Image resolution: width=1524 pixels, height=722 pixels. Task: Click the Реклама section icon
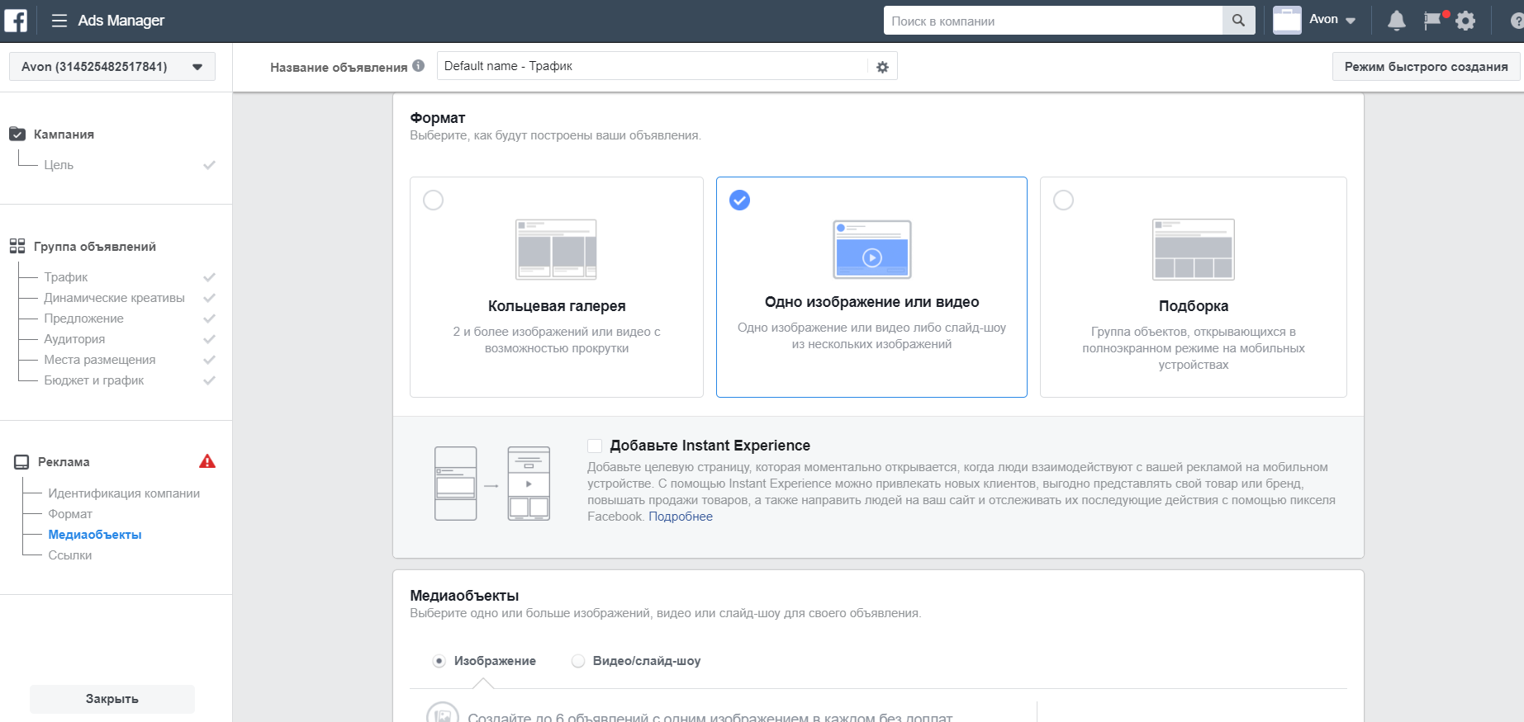(21, 462)
